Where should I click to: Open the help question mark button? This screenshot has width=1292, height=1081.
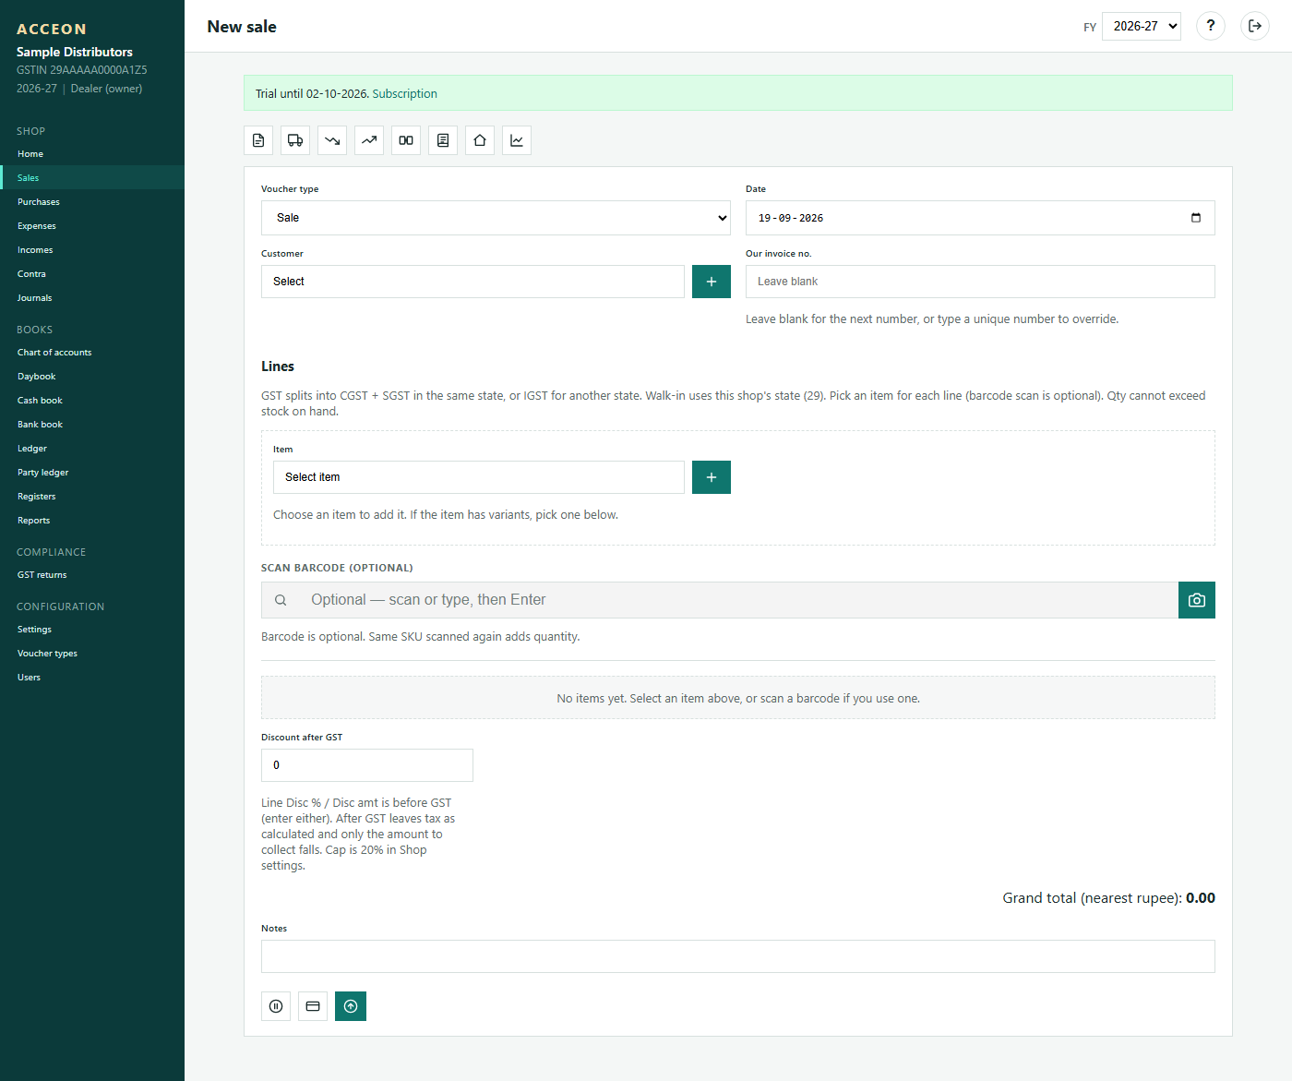click(1211, 26)
